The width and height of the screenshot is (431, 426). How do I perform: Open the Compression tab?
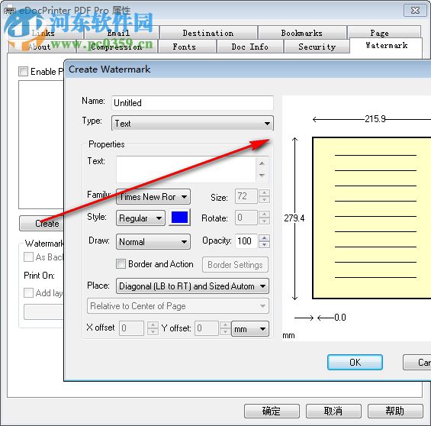117,47
